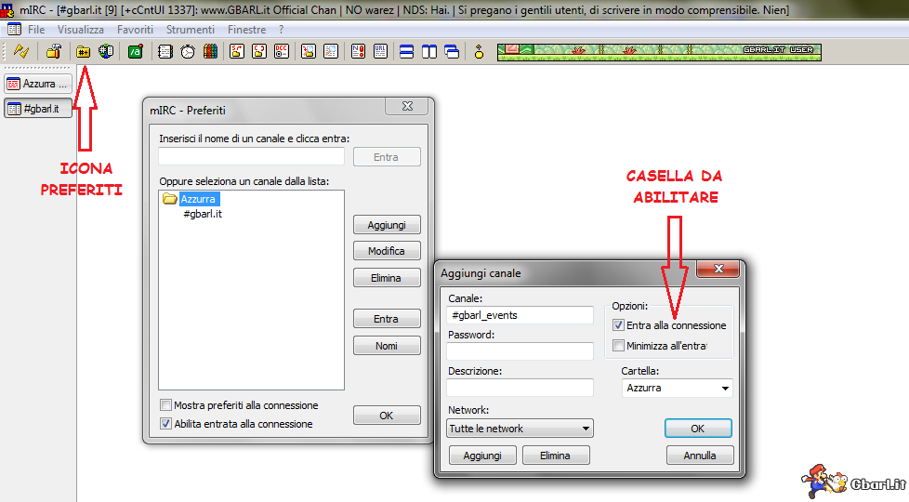Click Aggiungi button in Preferiti dialog
The height and width of the screenshot is (502, 909).
coord(387,225)
